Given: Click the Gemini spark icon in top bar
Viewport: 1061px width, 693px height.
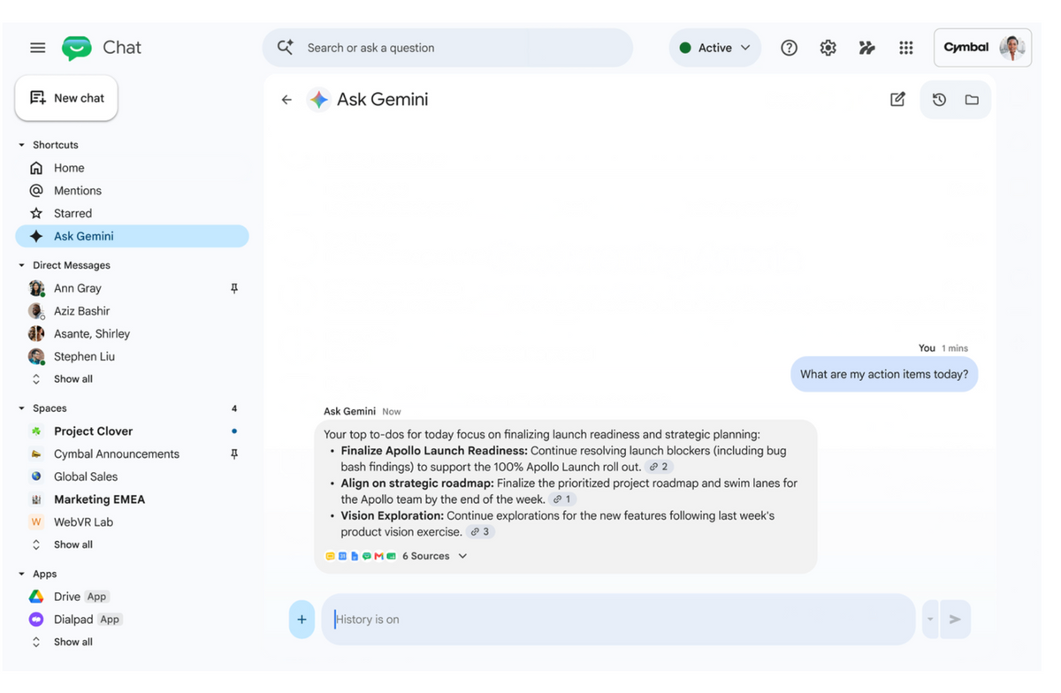Looking at the screenshot, I should pyautogui.click(x=866, y=48).
